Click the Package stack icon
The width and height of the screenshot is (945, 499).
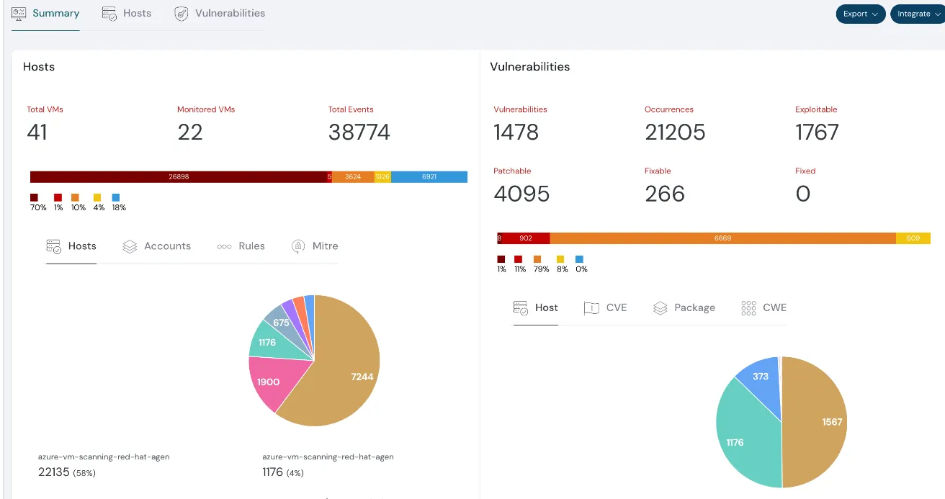(x=660, y=308)
